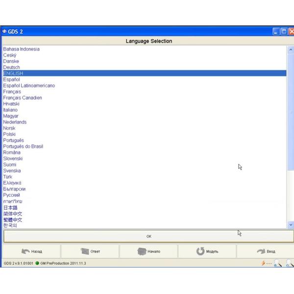
Task: Choose Español Latinoamericano language
Action: tap(29, 86)
